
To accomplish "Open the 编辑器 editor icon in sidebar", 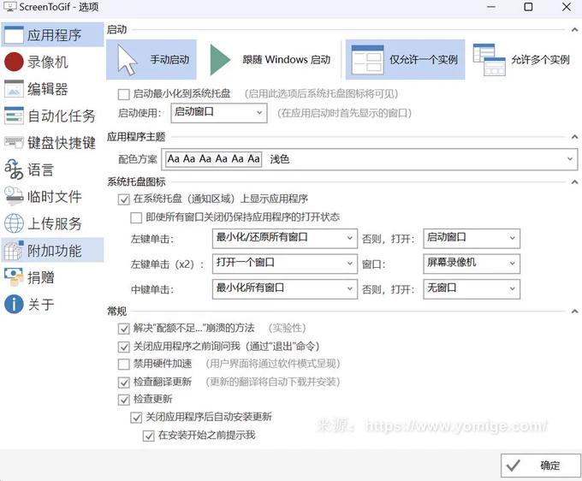I will 14,88.
